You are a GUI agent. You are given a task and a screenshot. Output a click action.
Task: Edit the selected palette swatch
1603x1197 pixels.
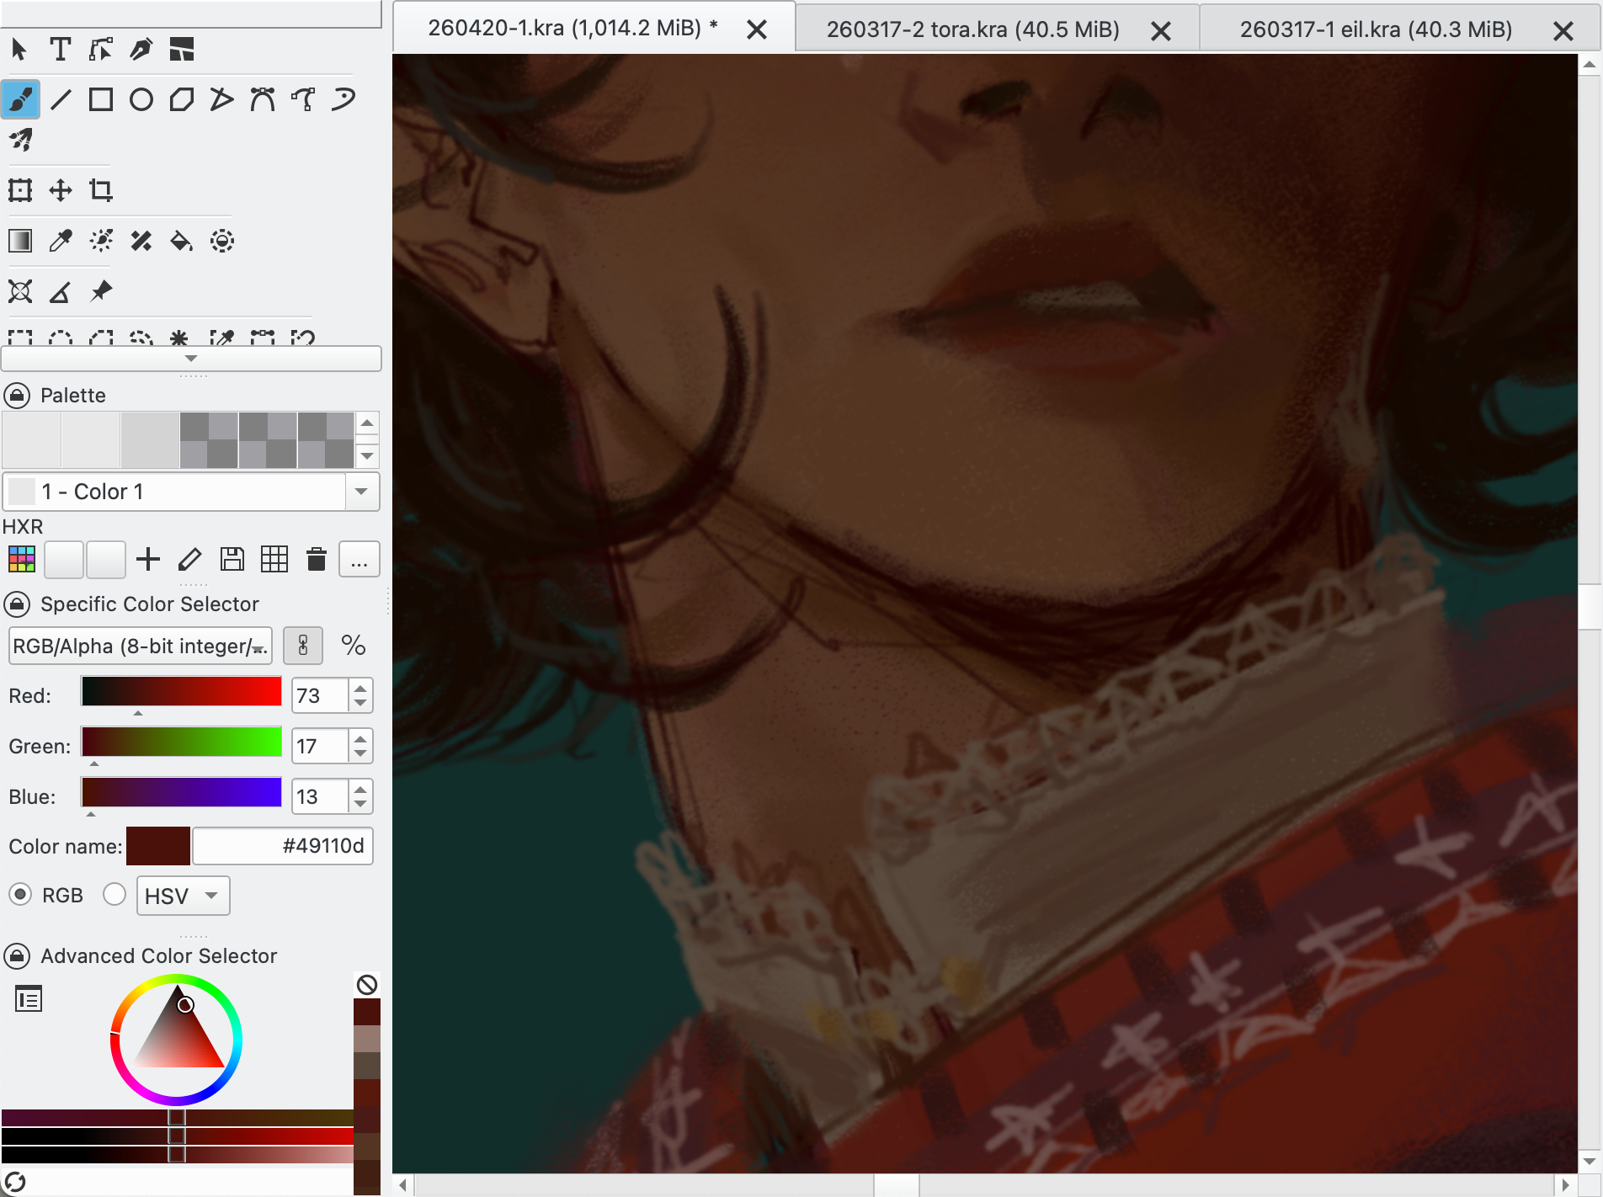(190, 559)
